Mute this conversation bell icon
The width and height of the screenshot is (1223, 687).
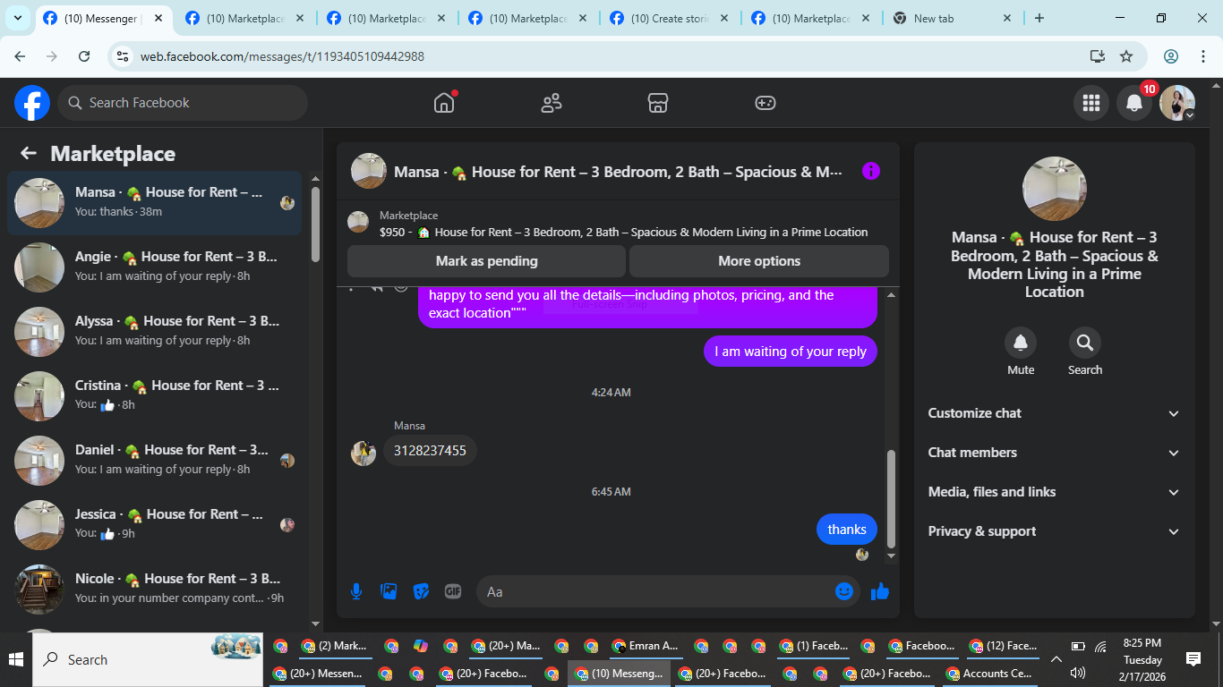point(1021,343)
